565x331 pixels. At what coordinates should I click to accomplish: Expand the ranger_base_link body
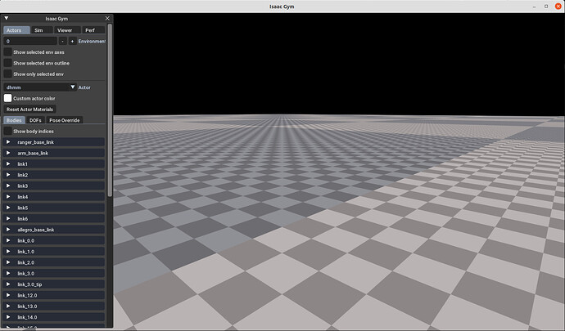click(x=54, y=142)
